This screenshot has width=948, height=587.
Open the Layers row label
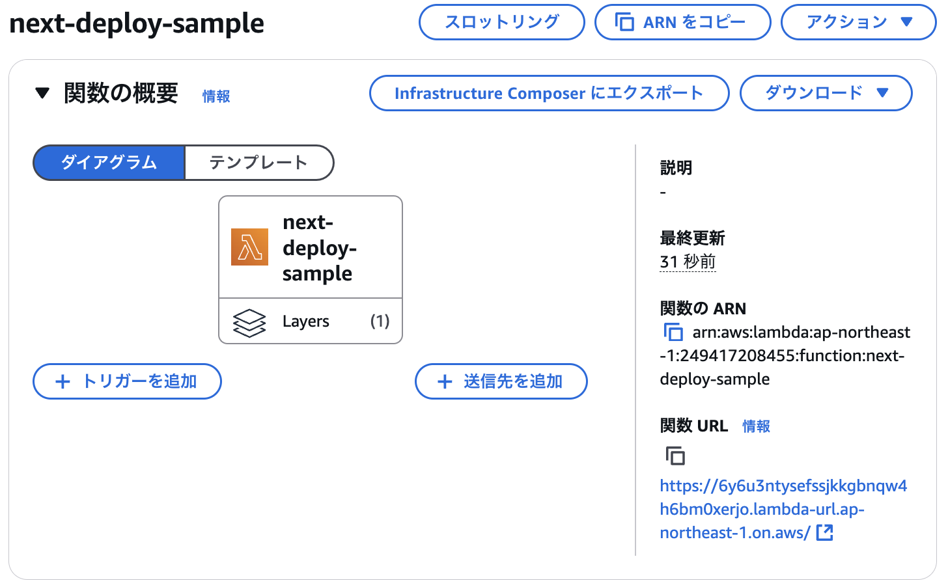(306, 321)
